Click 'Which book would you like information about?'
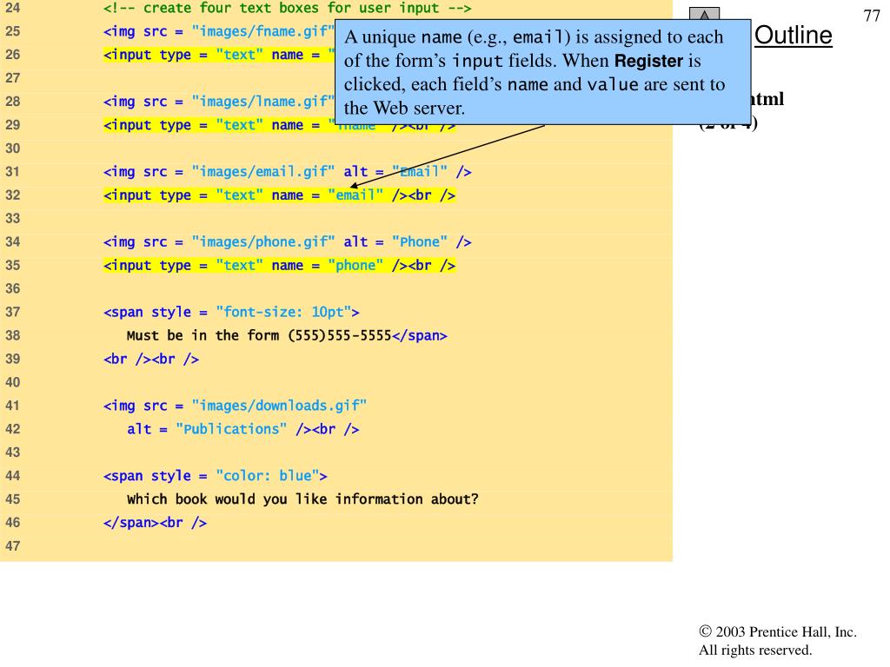This screenshot has width=890, height=667. tap(302, 499)
